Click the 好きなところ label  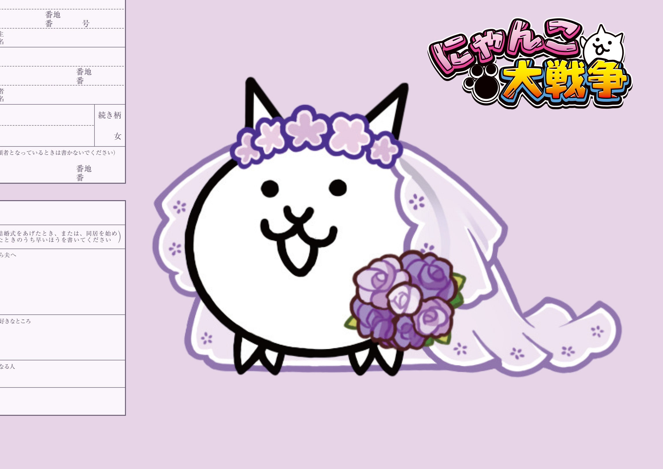pyautogui.click(x=15, y=321)
